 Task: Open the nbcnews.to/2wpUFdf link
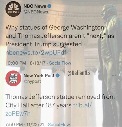36,52
